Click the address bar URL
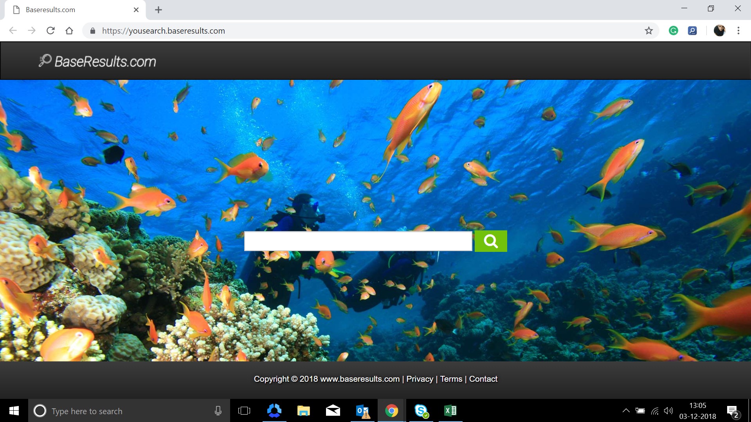751x422 pixels. pyautogui.click(x=164, y=31)
